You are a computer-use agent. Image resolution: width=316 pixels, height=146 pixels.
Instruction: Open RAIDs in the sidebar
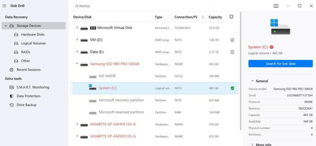26,52
